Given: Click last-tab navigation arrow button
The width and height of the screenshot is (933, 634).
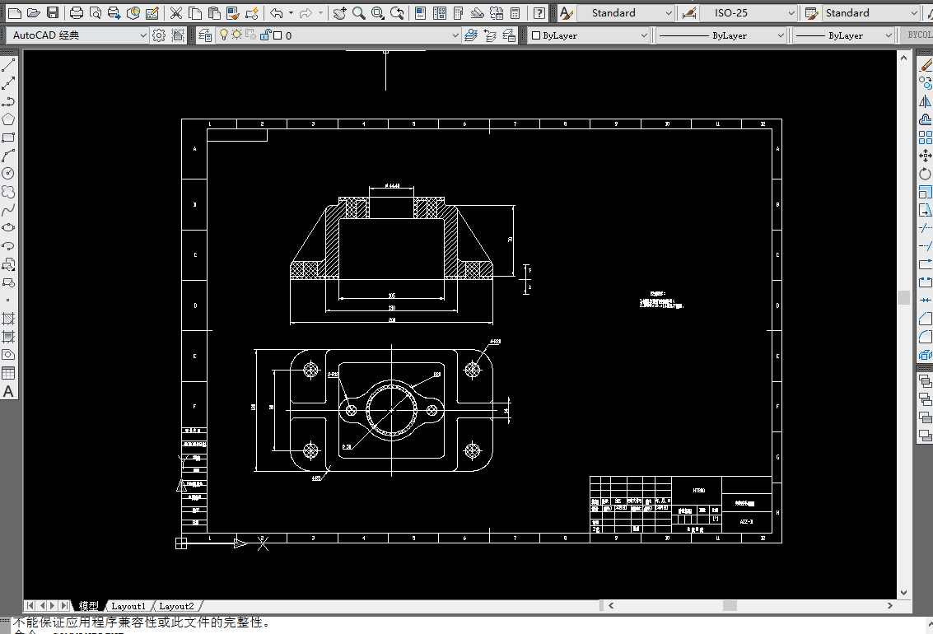Looking at the screenshot, I should pyautogui.click(x=63, y=606).
